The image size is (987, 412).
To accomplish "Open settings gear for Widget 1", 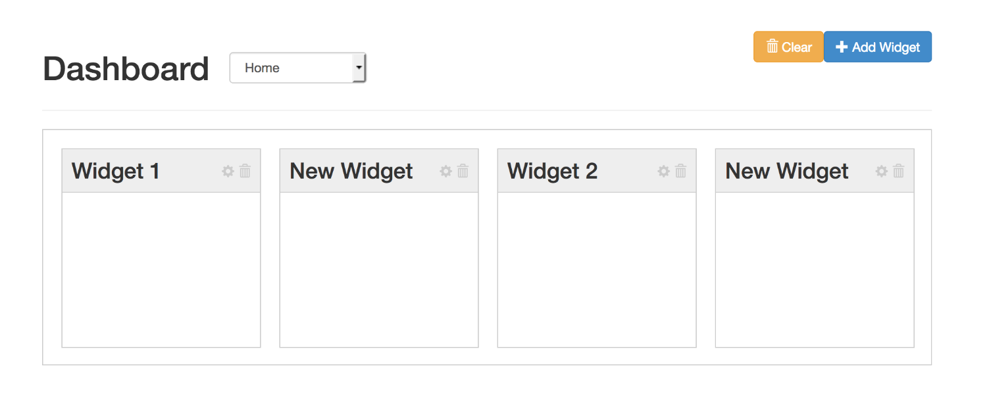I will pos(228,172).
